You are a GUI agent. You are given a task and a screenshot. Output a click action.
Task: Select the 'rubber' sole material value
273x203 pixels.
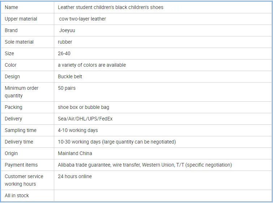coord(65,42)
